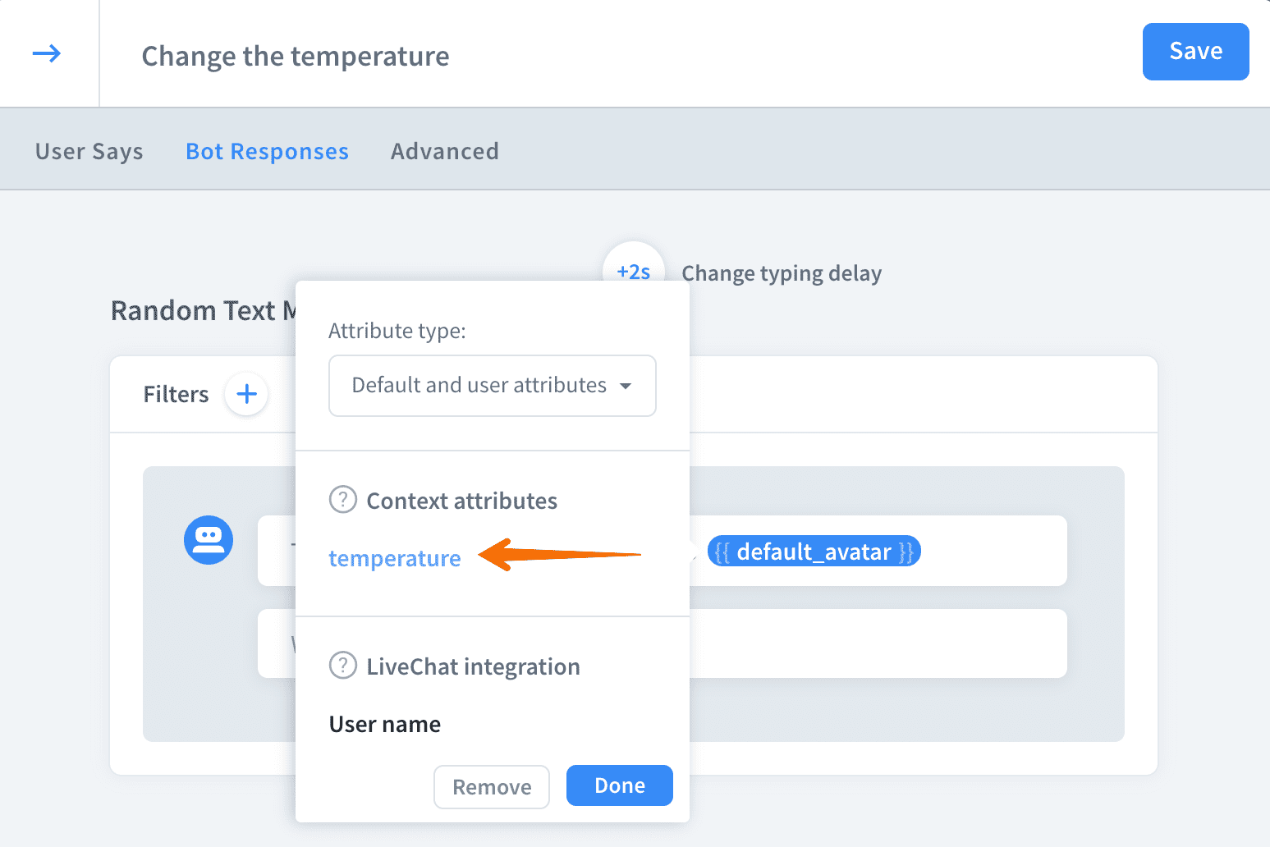Go to the Advanced tab
This screenshot has height=847, width=1270.
point(444,152)
